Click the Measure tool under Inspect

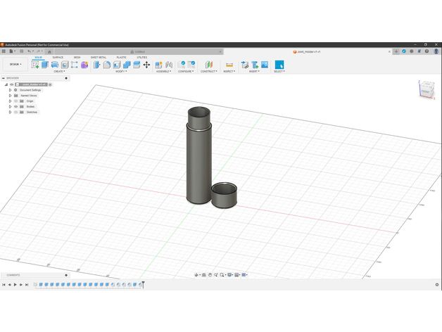(x=229, y=65)
